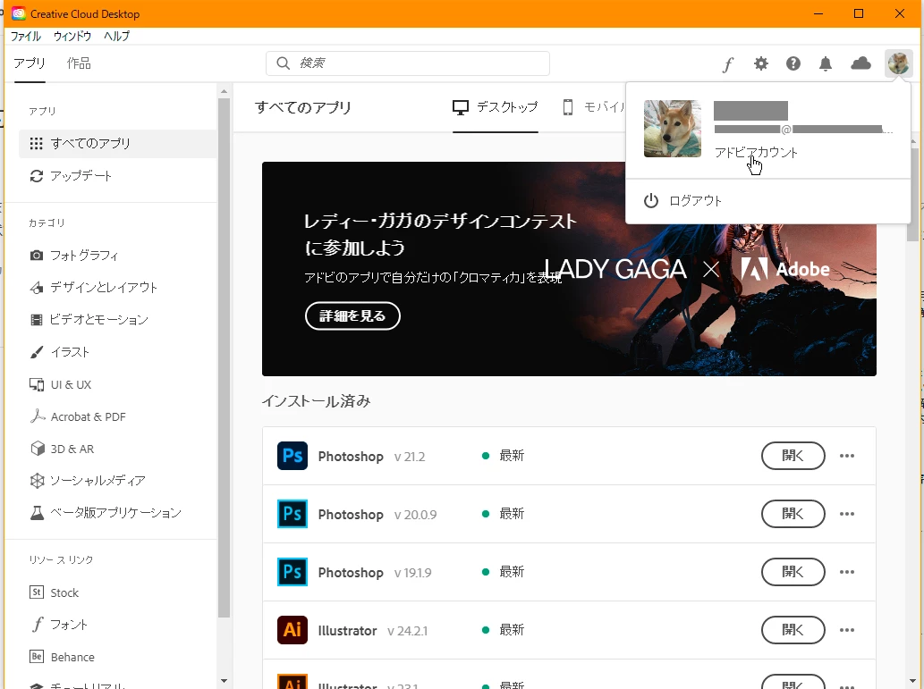
Task: Click the profile avatar in header
Action: [899, 63]
